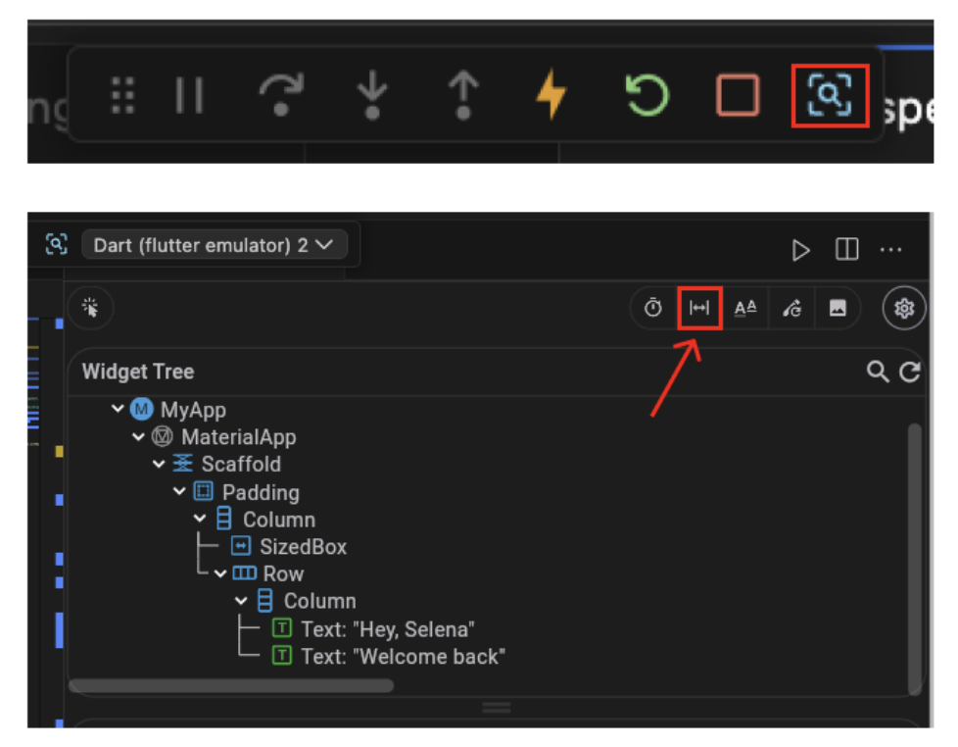The width and height of the screenshot is (958, 747).
Task: Click the Step Out arrow icon
Action: [463, 95]
